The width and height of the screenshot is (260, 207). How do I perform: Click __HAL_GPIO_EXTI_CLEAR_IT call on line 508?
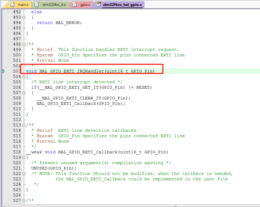(69, 98)
